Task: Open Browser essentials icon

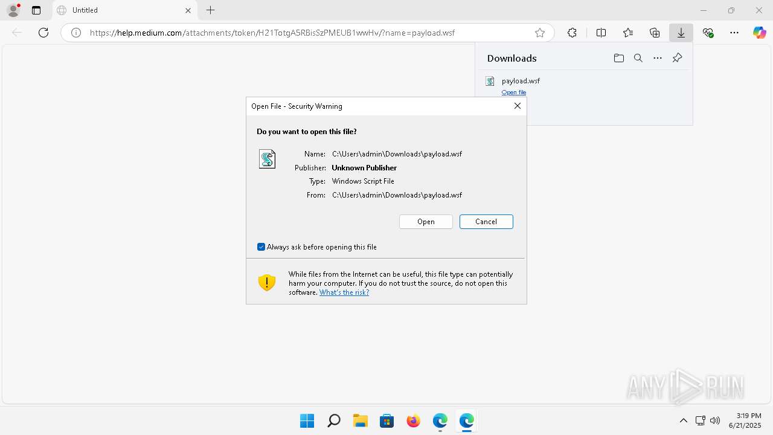Action: [708, 33]
